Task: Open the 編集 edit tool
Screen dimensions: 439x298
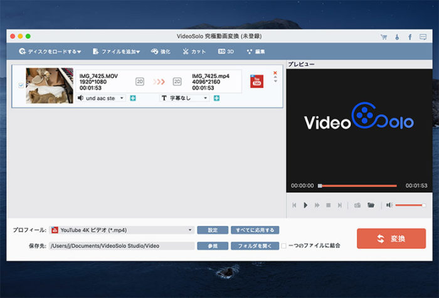Action: [256, 51]
